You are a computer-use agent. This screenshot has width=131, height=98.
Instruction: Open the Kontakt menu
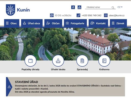[x=98, y=23]
